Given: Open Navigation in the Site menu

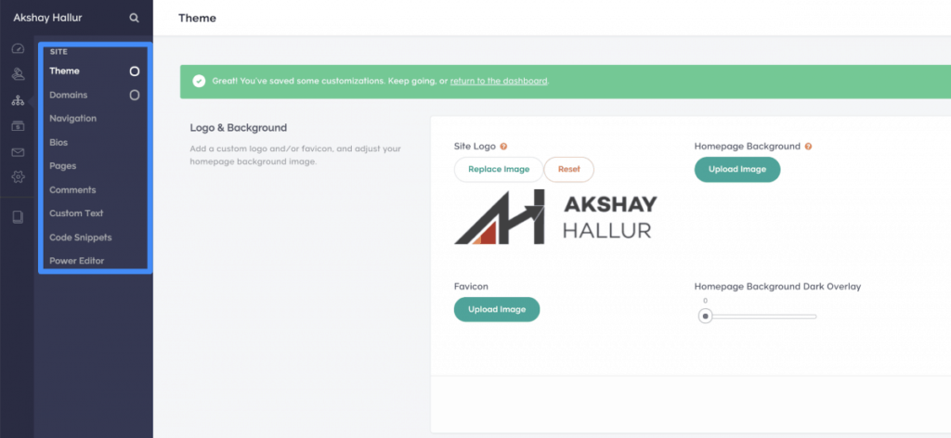Looking at the screenshot, I should 72,118.
